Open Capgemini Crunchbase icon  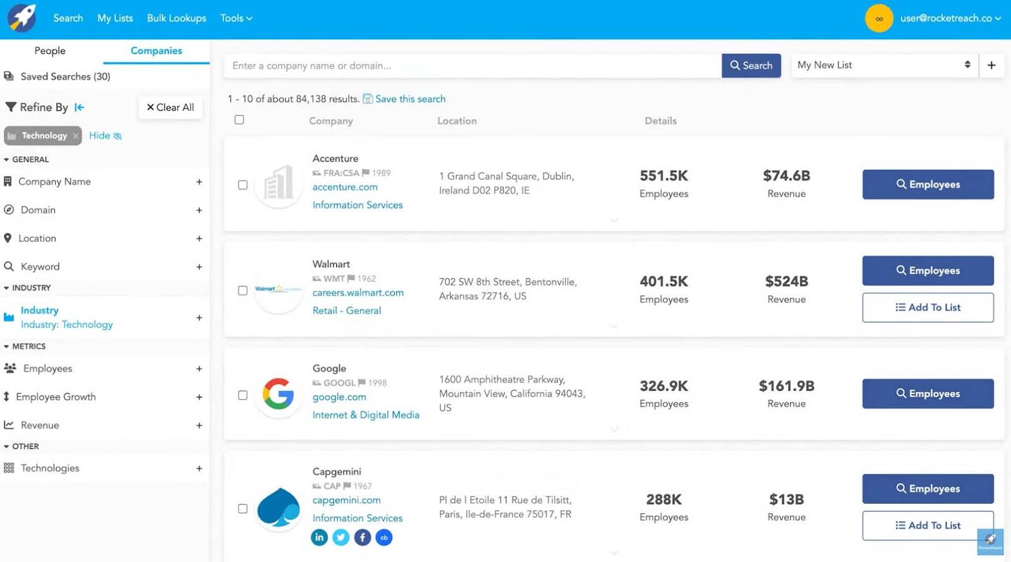384,537
